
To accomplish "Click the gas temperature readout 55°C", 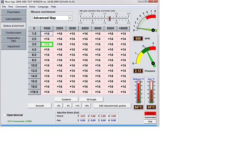I will pos(151,107).
